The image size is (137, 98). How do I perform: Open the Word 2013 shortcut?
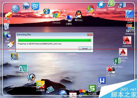tap(122, 5)
